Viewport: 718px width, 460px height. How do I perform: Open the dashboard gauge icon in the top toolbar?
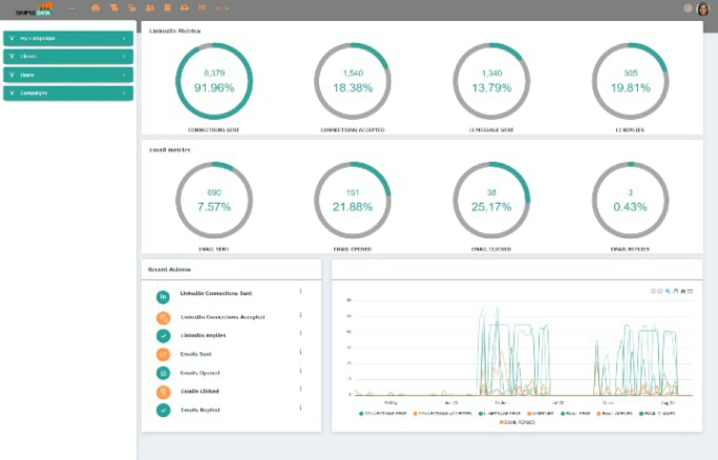[96, 8]
